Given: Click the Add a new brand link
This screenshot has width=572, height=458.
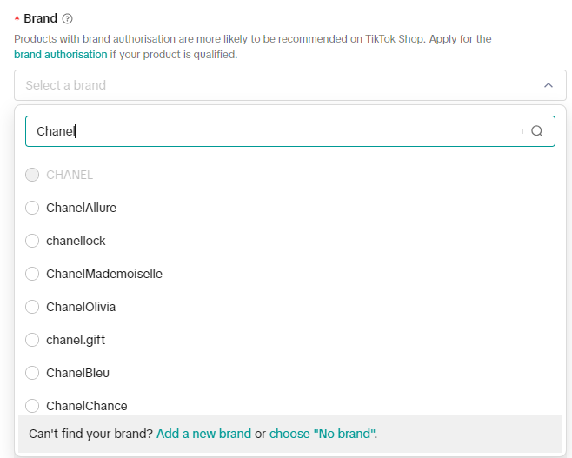Looking at the screenshot, I should [203, 434].
